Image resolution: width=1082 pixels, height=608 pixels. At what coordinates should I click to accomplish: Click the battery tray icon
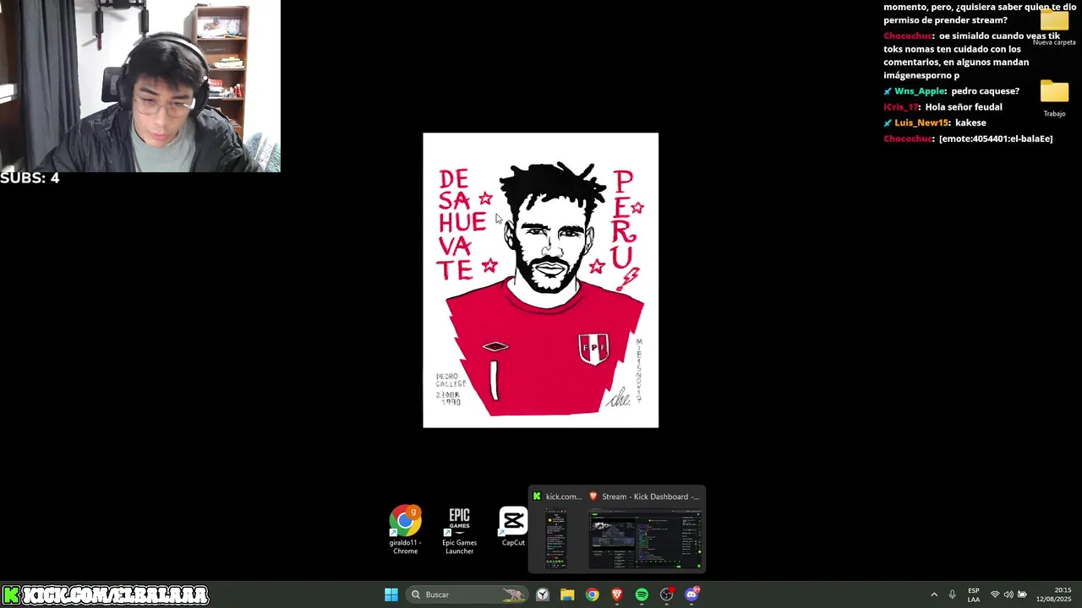click(x=1022, y=594)
